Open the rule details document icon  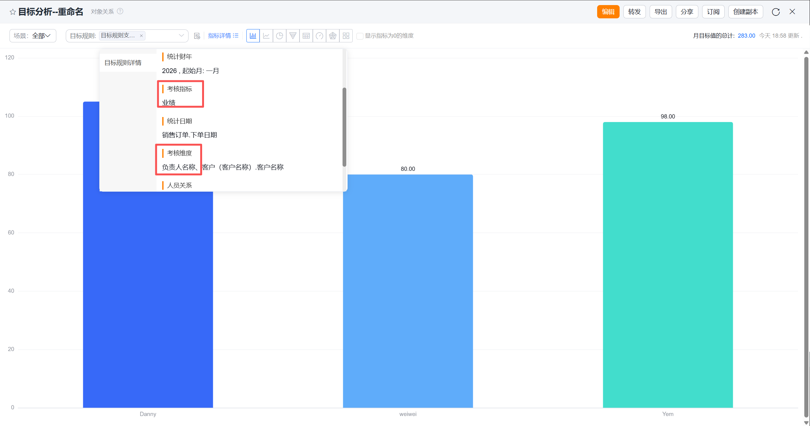[x=197, y=36]
